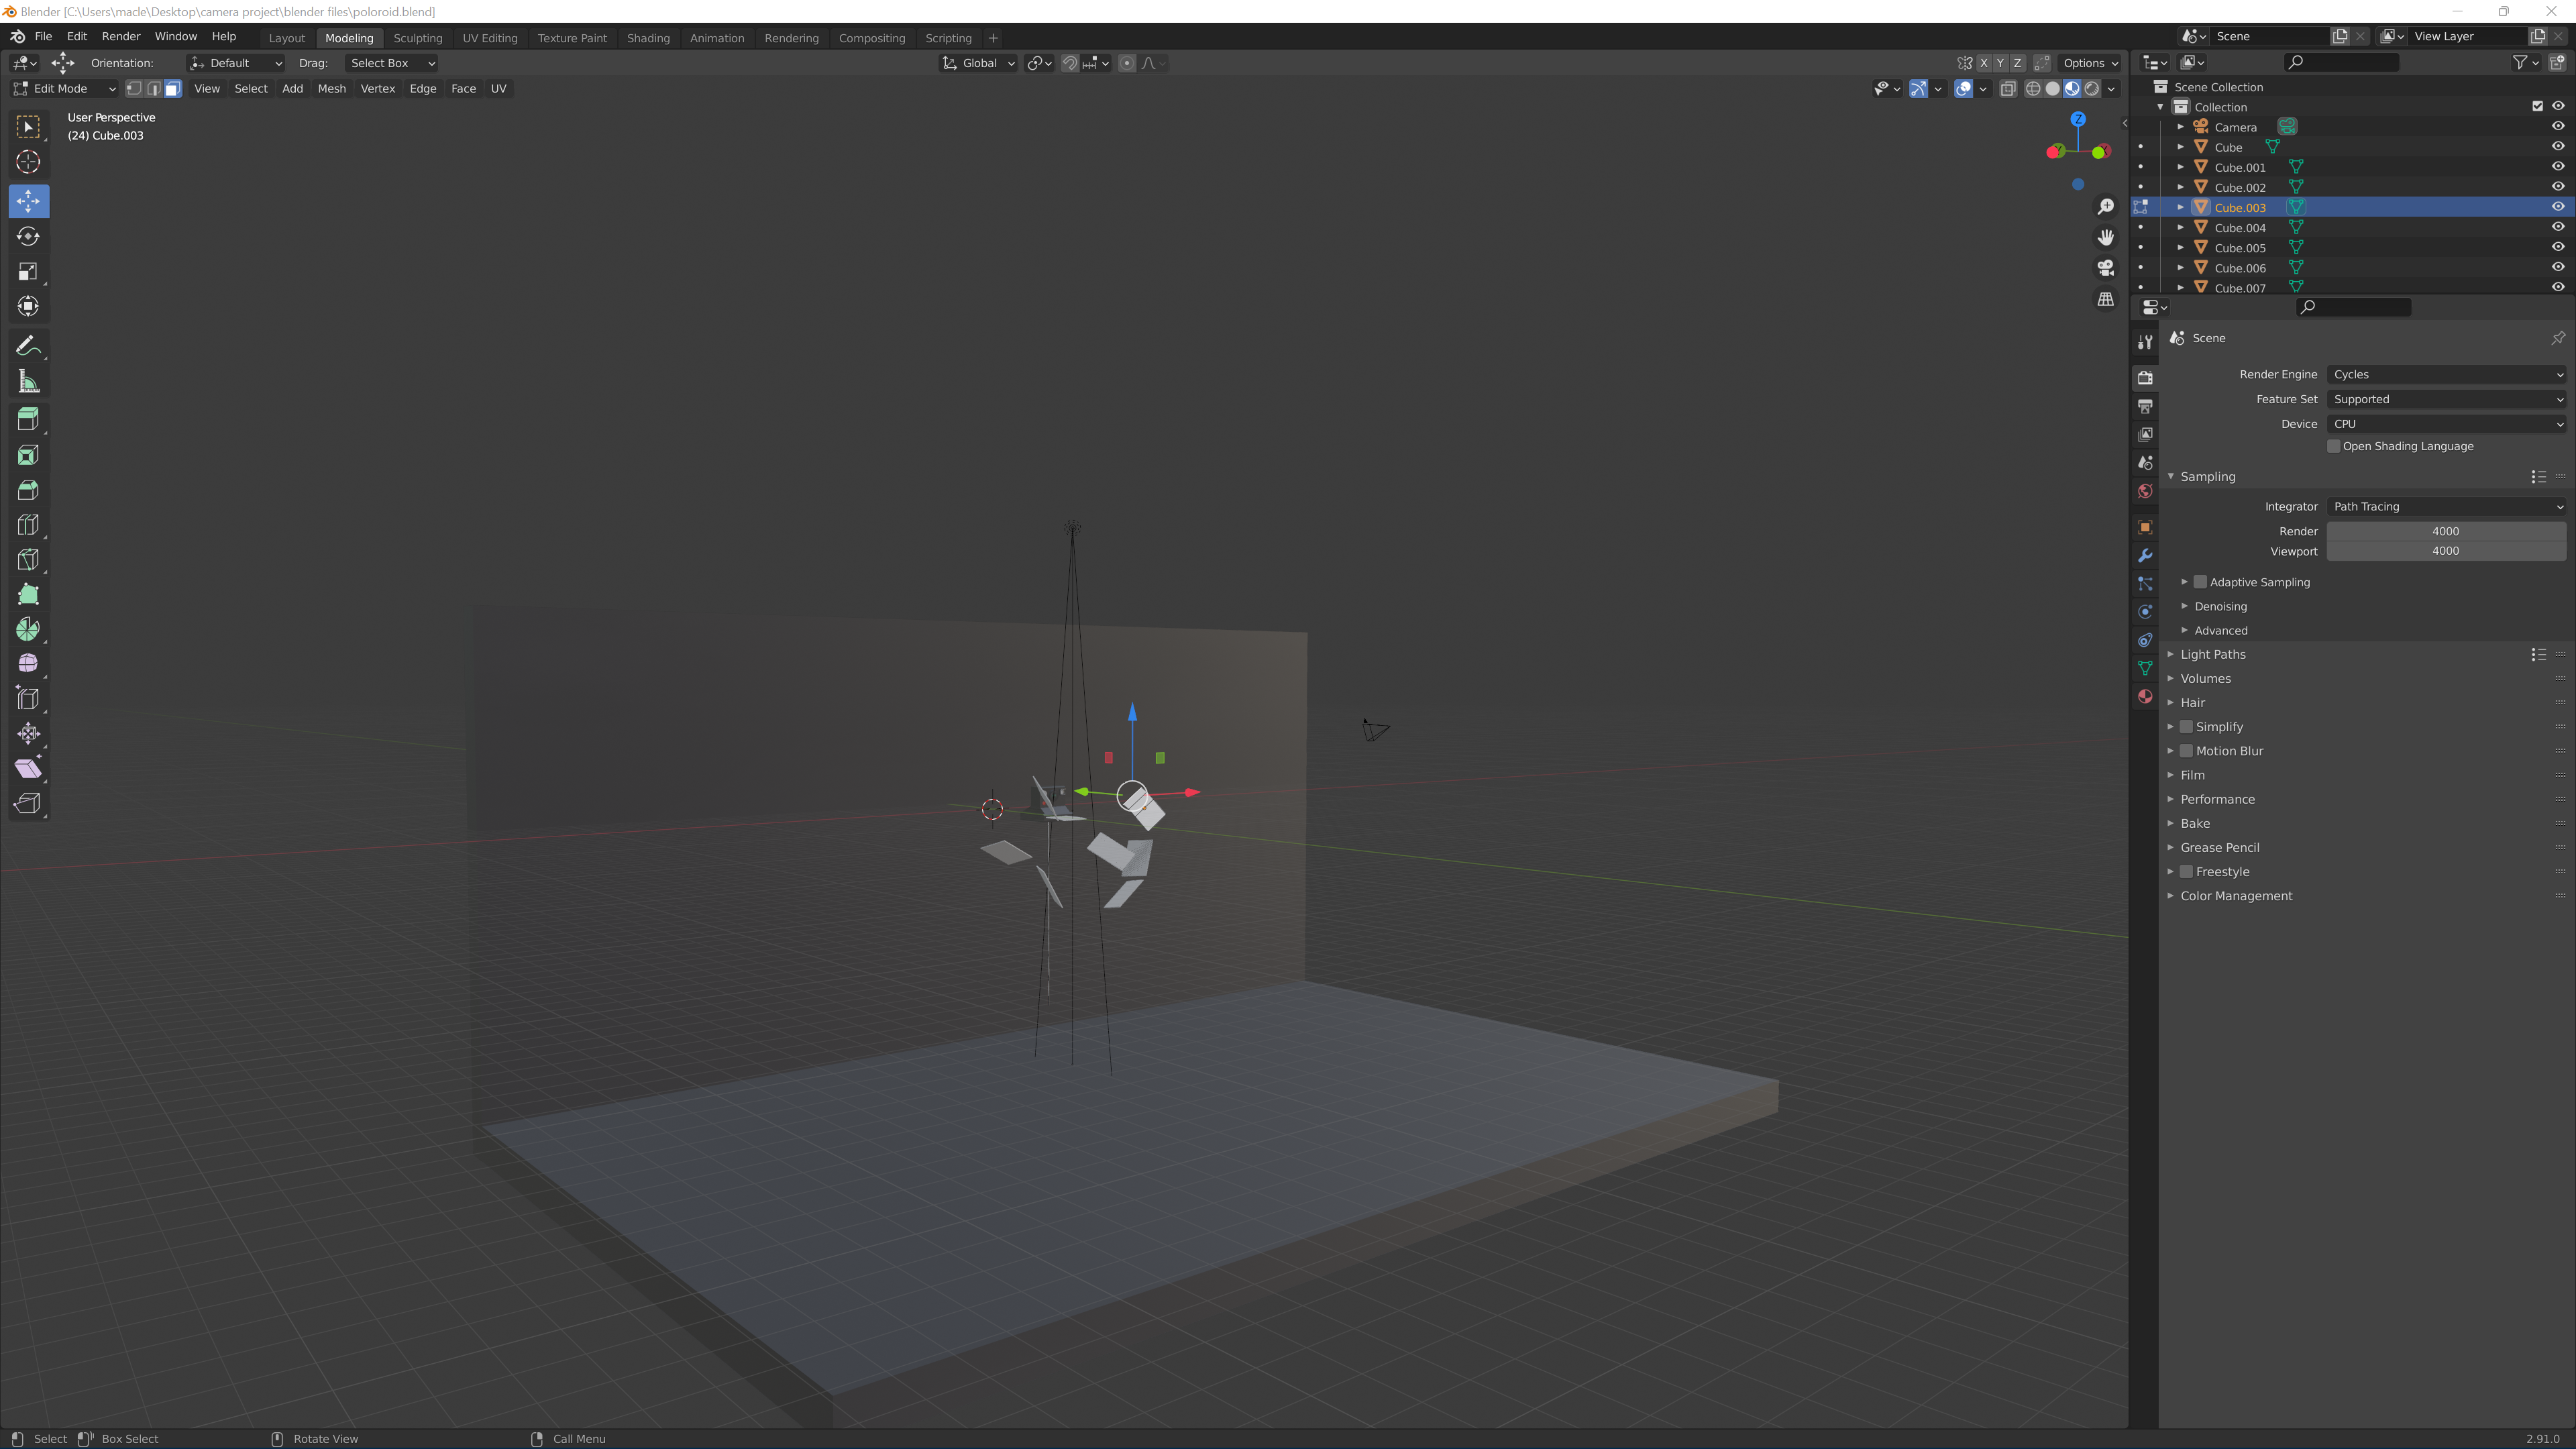Activate the Measure tool

(x=28, y=382)
